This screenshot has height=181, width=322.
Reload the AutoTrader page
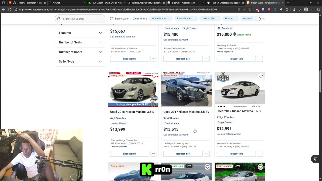point(10,10)
